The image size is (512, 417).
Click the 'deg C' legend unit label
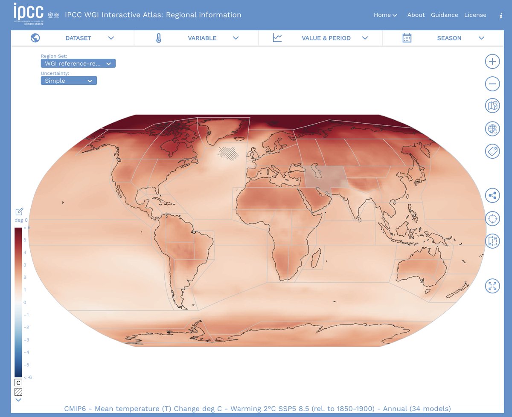[x=21, y=220]
